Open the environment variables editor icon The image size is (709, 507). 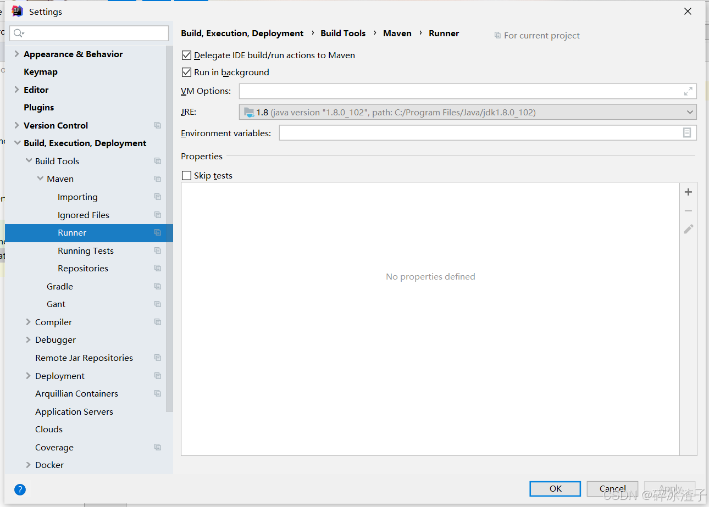point(687,133)
